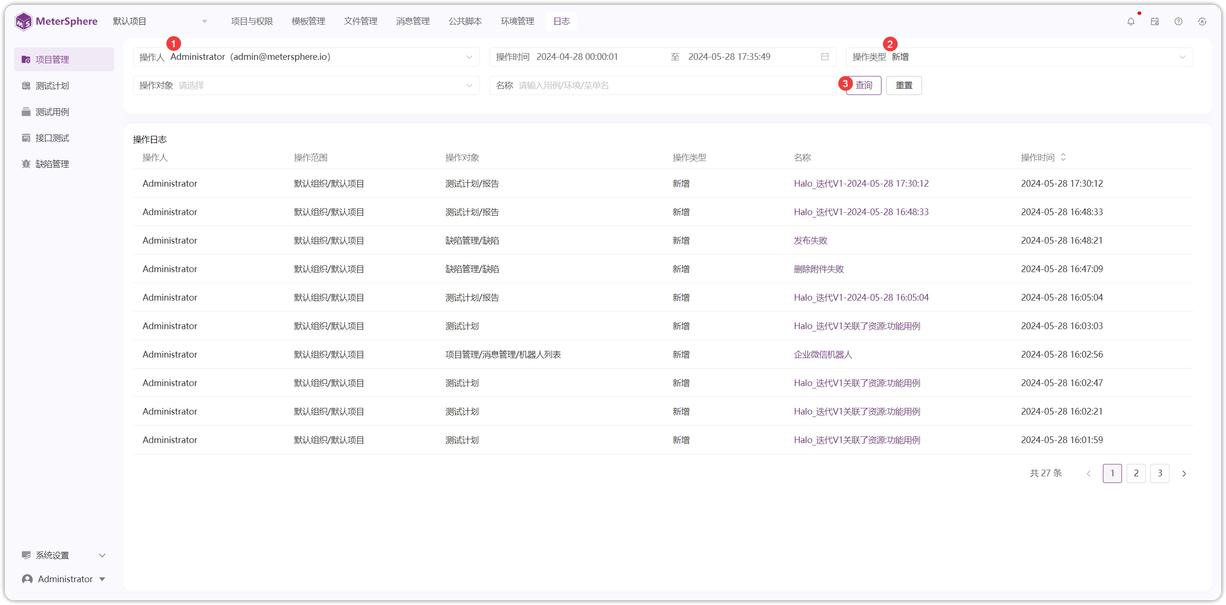Click the Administrator avatar icon in sidebar
Viewport: 1226px width, 605px height.
[27, 579]
